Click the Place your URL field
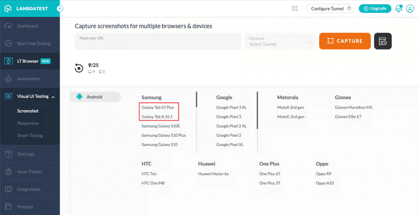The image size is (419, 215). (x=158, y=41)
